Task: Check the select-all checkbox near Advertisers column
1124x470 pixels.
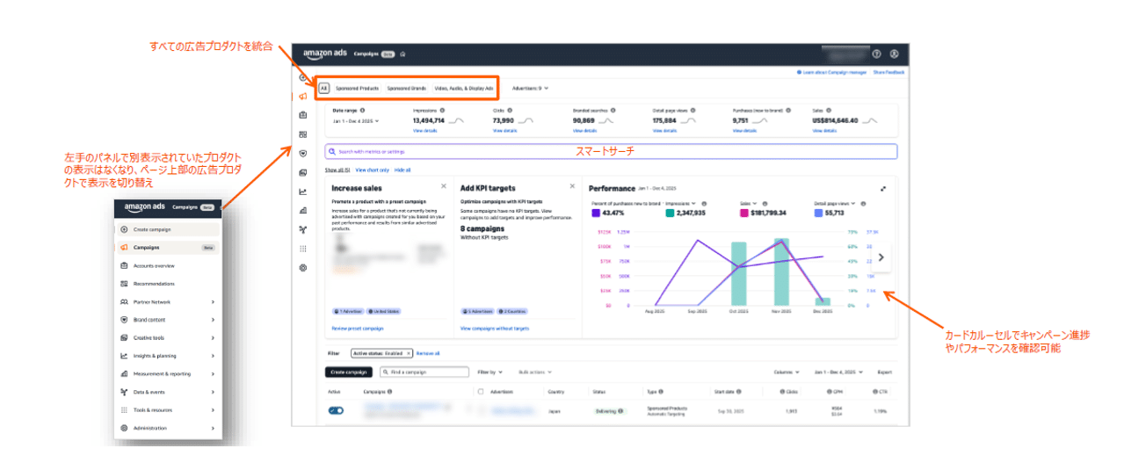Action: 480,392
